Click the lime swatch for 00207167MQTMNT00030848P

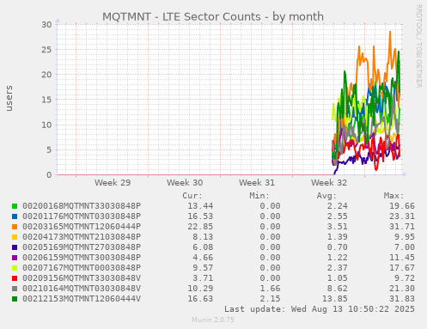coord(15,268)
